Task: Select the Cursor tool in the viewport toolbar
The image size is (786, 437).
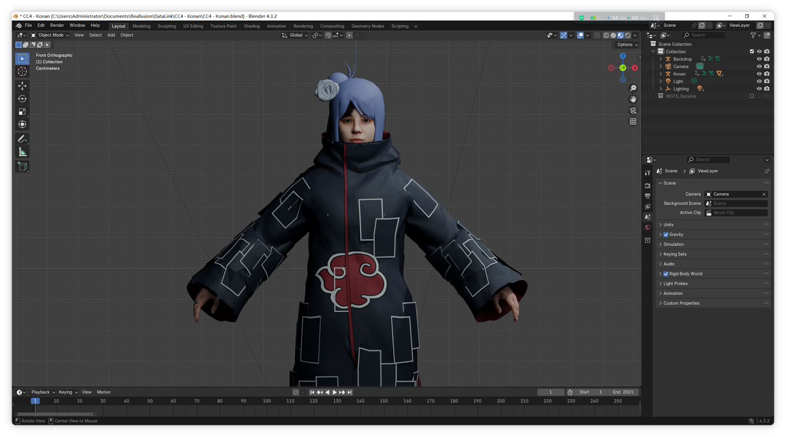Action: tap(22, 72)
